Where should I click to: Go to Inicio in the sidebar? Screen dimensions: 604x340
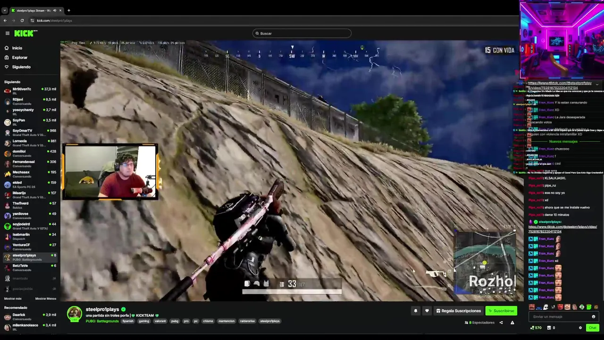click(x=17, y=48)
